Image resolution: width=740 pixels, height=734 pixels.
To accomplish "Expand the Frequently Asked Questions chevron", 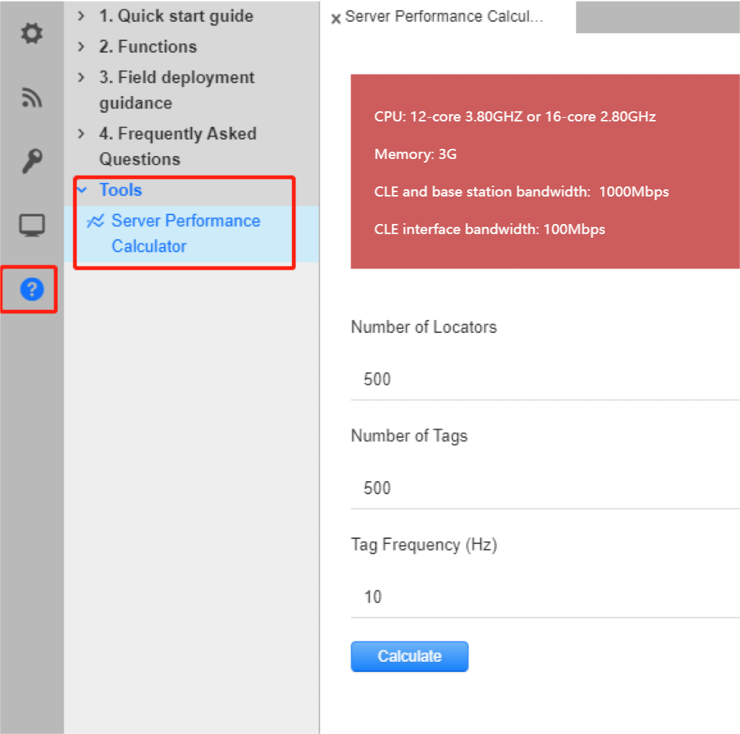I will pos(81,134).
